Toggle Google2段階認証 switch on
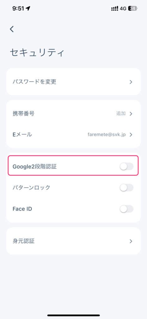 tap(126, 166)
